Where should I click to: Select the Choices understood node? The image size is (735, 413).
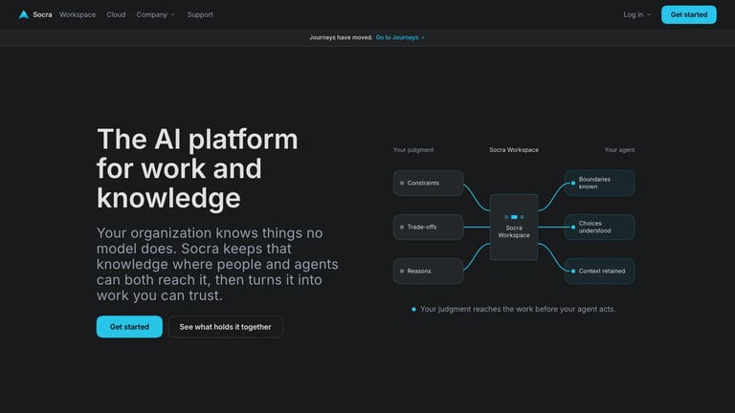click(599, 228)
